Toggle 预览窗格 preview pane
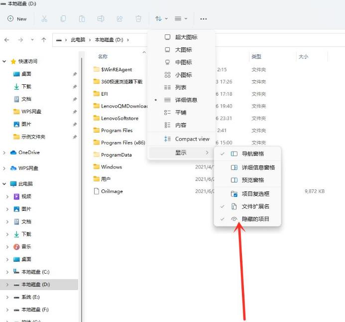Screen dimensions: 345x322 247,180
